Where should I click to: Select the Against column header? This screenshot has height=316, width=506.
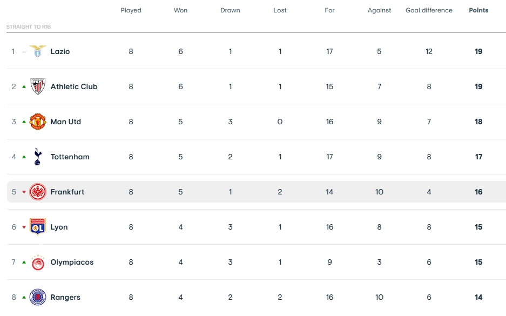[x=379, y=10]
